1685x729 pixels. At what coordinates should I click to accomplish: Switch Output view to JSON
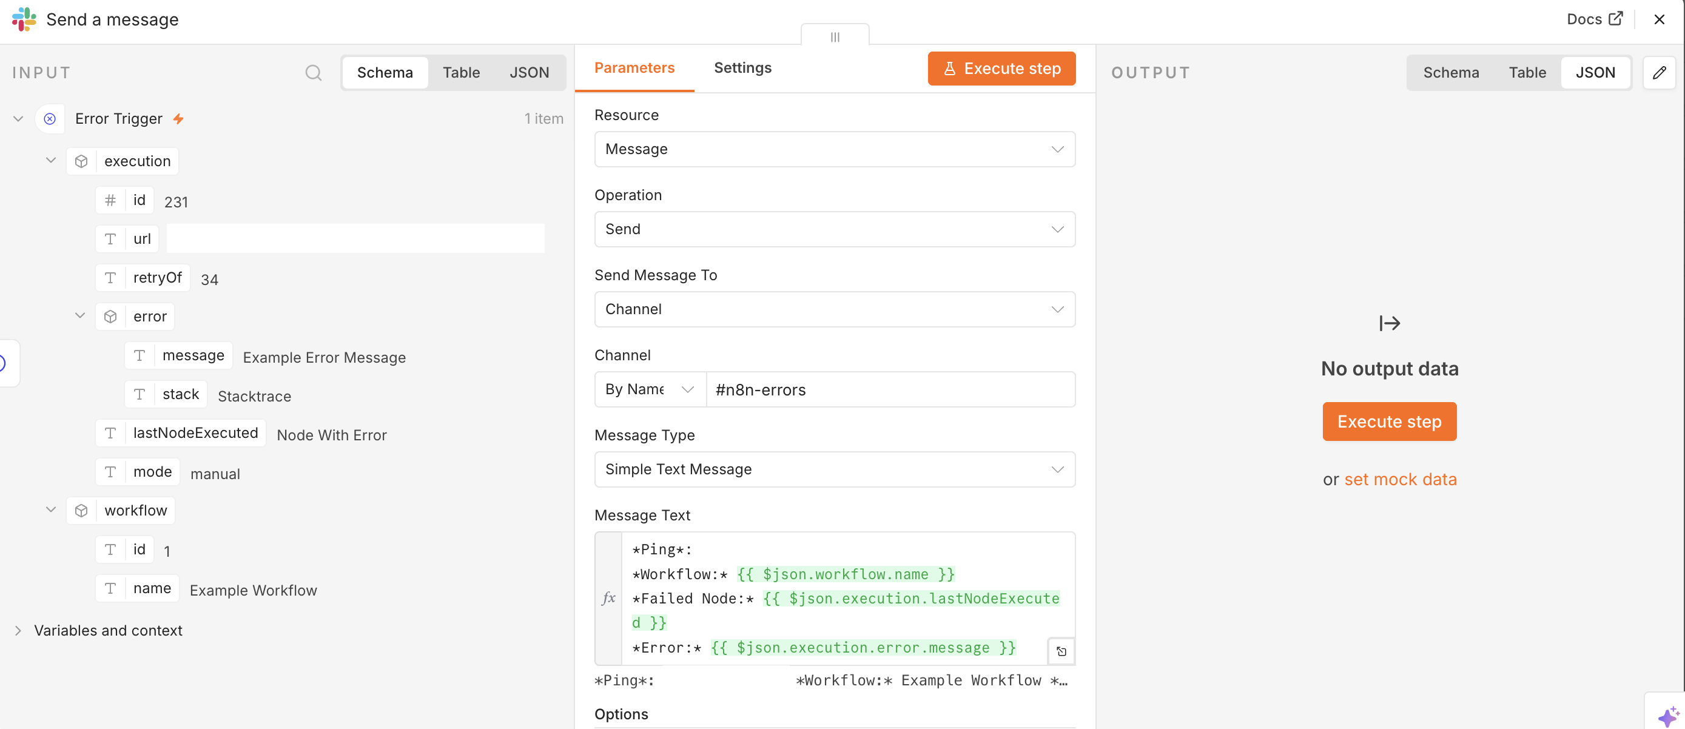pos(1595,73)
